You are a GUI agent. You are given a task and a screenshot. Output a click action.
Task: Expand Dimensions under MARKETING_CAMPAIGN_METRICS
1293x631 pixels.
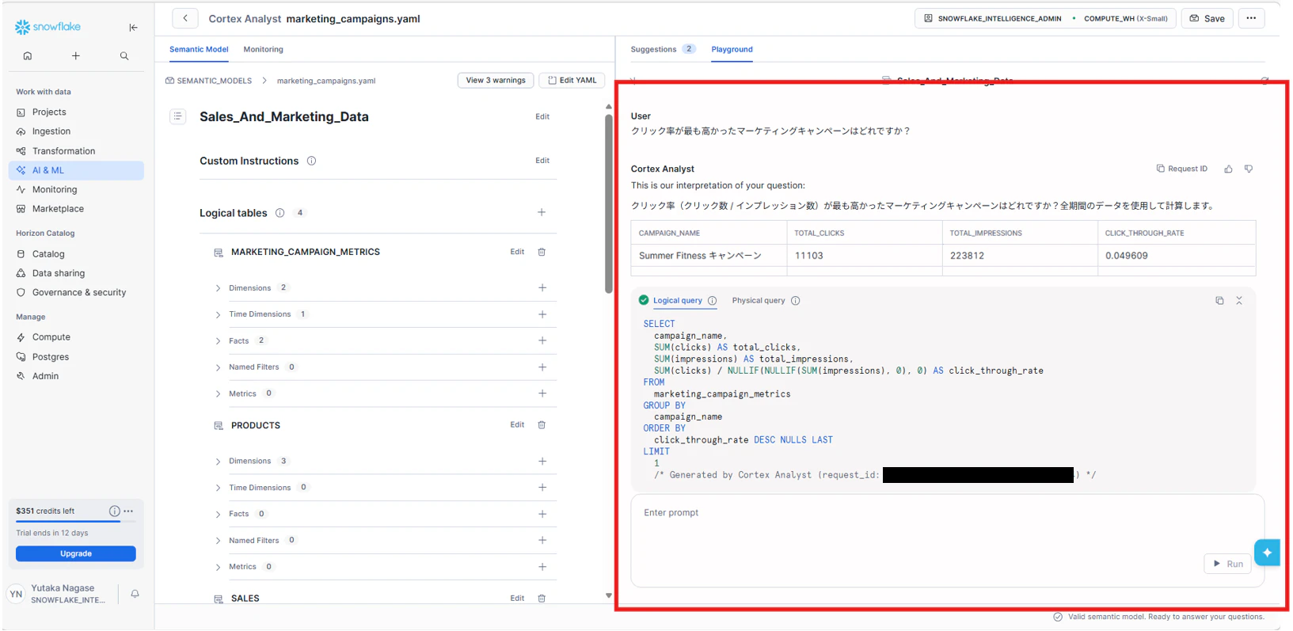point(218,288)
